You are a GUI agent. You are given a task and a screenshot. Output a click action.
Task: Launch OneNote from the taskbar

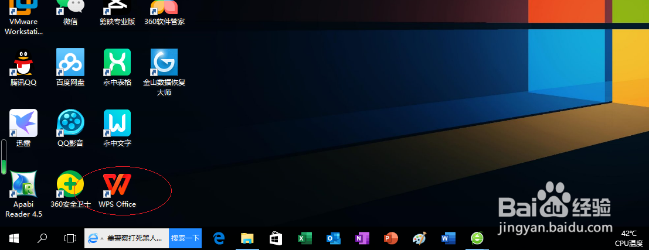pyautogui.click(x=362, y=238)
